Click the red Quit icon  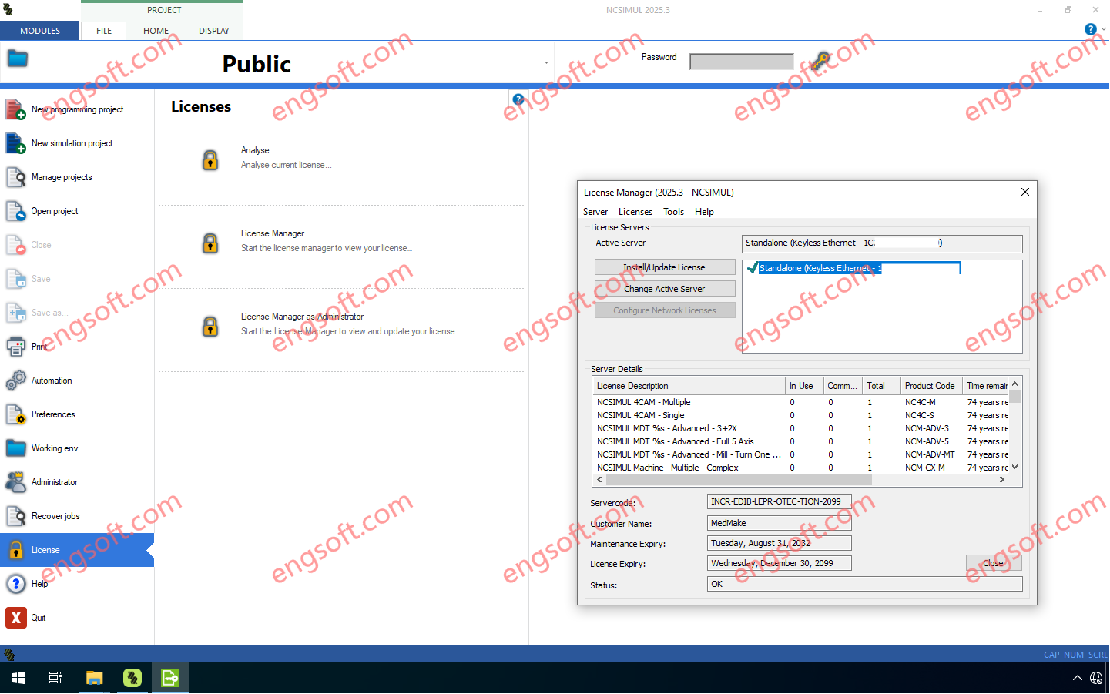coord(16,618)
